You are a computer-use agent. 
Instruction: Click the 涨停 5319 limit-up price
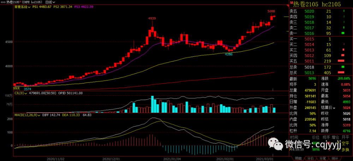tap(347, 125)
